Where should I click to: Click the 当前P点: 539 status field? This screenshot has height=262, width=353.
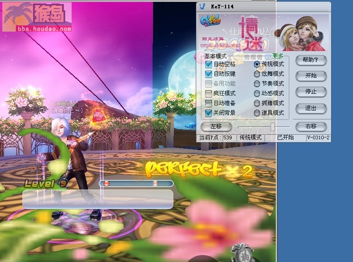pos(216,138)
